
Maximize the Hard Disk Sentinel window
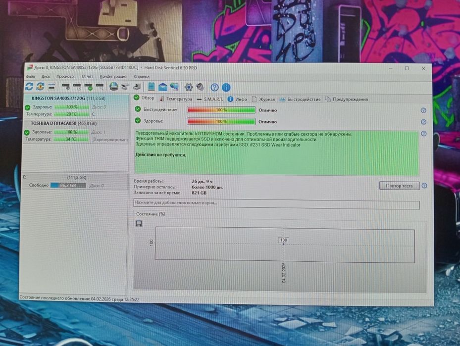click(x=407, y=68)
